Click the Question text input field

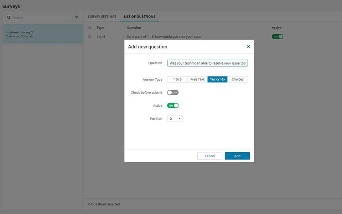click(207, 63)
